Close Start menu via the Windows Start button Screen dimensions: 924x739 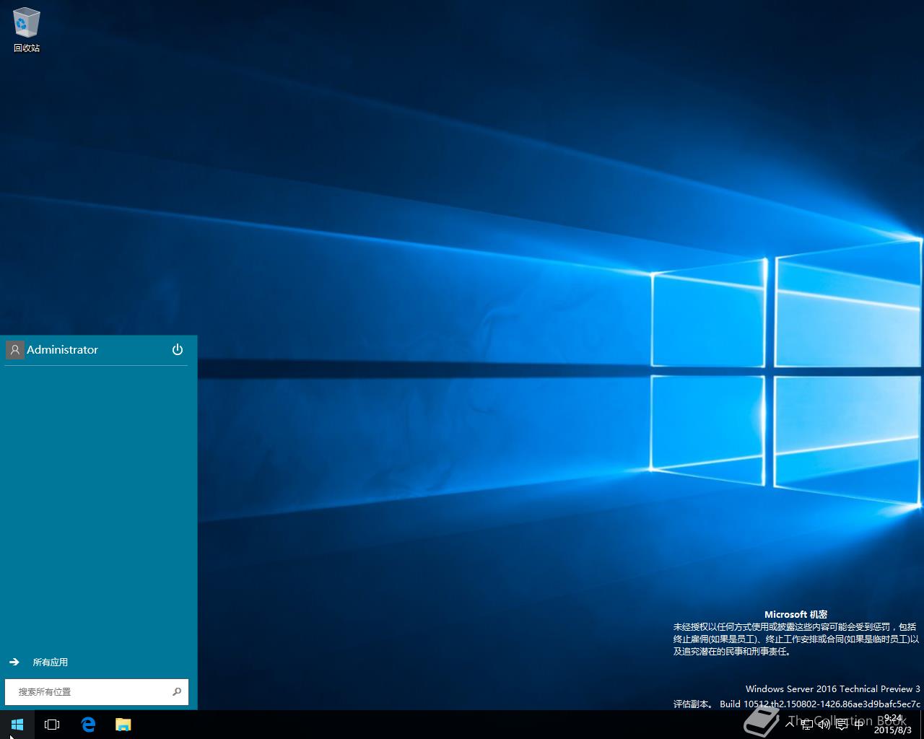[x=17, y=725]
